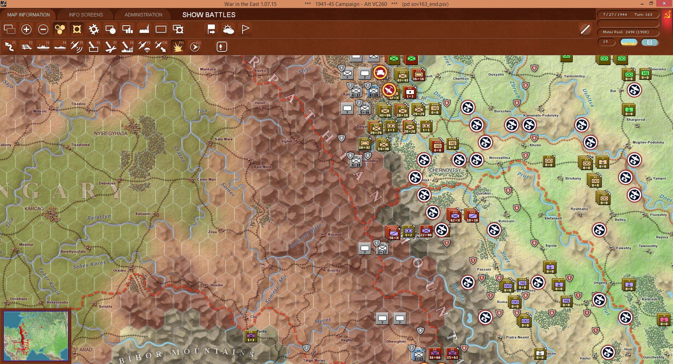Select the unit counter near Turda

[251, 336]
